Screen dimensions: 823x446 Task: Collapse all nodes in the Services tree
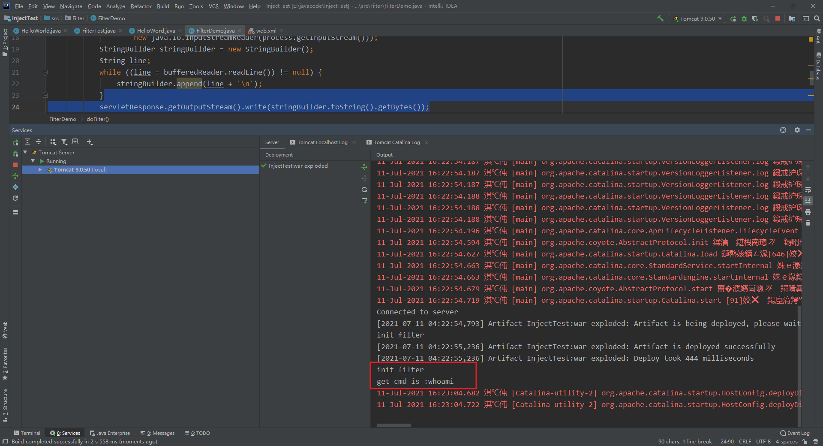click(39, 142)
